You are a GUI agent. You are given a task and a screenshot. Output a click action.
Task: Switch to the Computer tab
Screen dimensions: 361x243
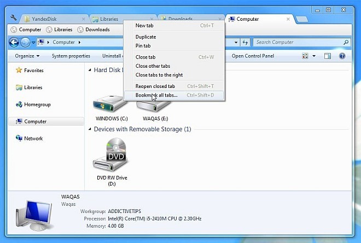(x=260, y=19)
